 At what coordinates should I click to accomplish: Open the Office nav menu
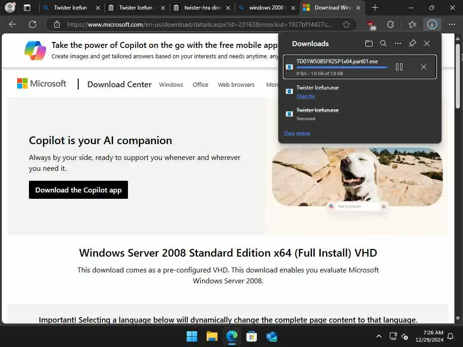200,84
